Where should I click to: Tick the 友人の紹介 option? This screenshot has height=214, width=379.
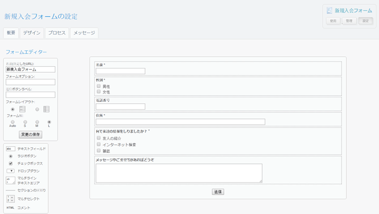[99, 138]
